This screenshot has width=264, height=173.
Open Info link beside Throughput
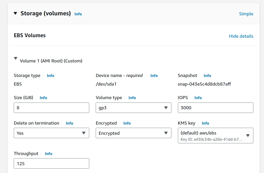(x=48, y=154)
